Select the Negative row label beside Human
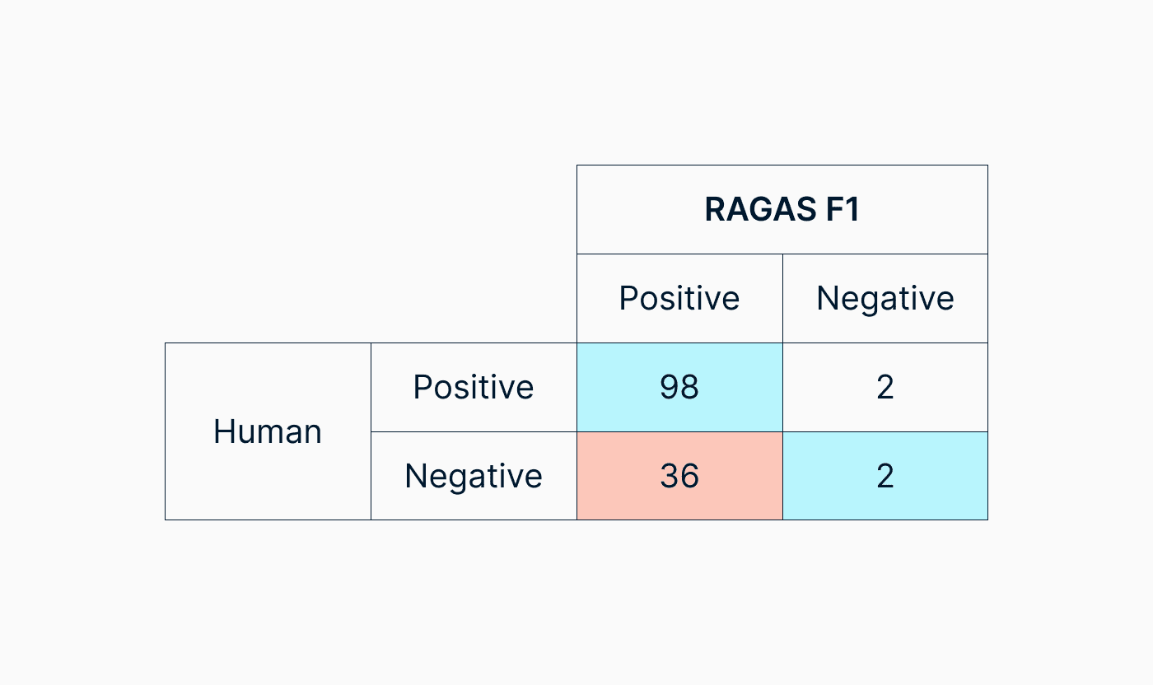 (x=474, y=476)
